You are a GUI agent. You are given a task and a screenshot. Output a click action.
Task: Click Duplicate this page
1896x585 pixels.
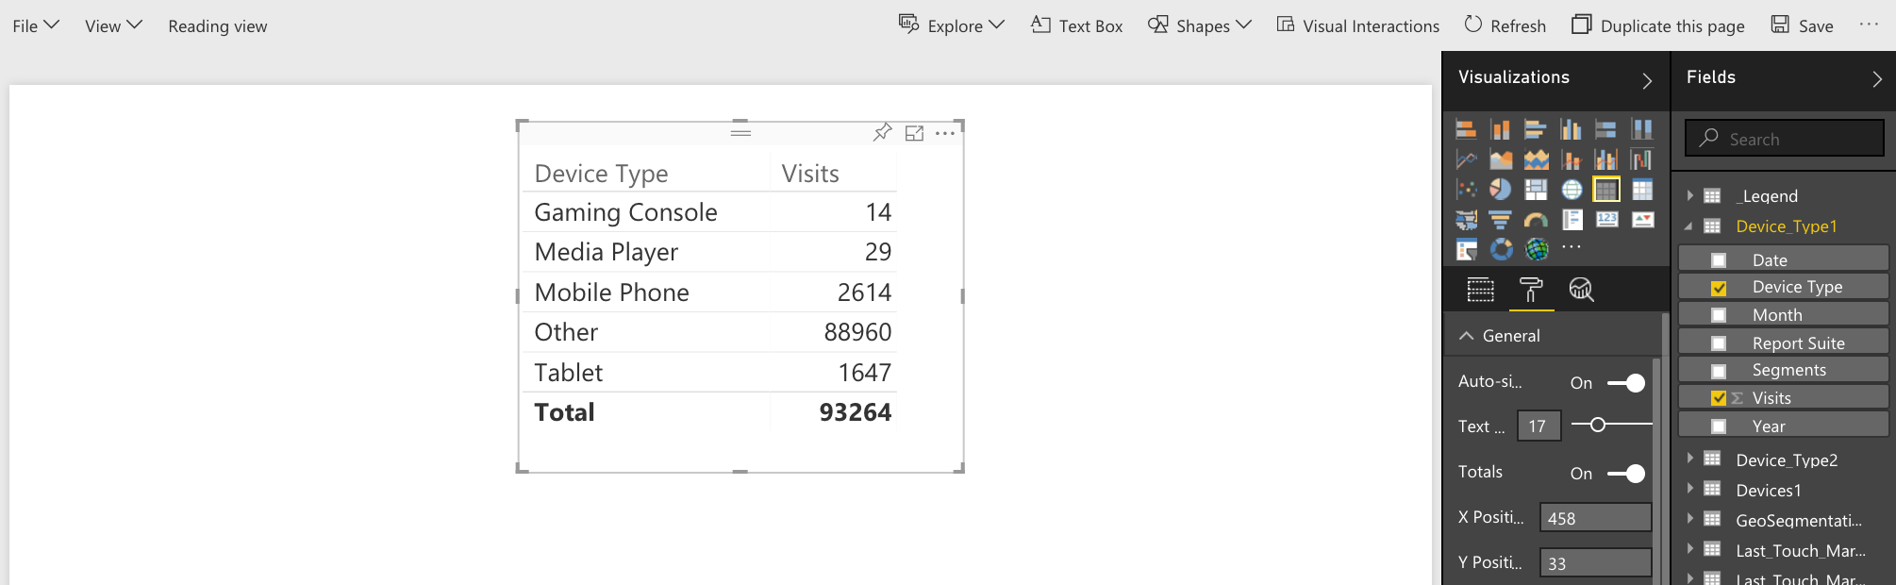coord(1658,25)
